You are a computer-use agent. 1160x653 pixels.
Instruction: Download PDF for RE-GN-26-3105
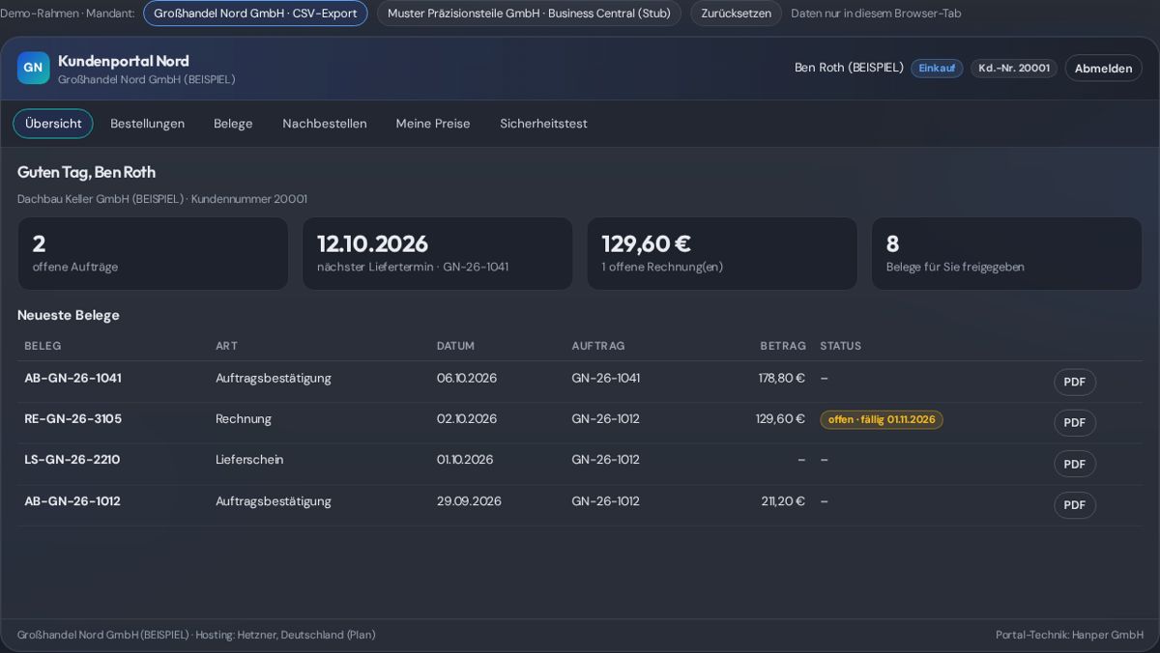[x=1074, y=423]
